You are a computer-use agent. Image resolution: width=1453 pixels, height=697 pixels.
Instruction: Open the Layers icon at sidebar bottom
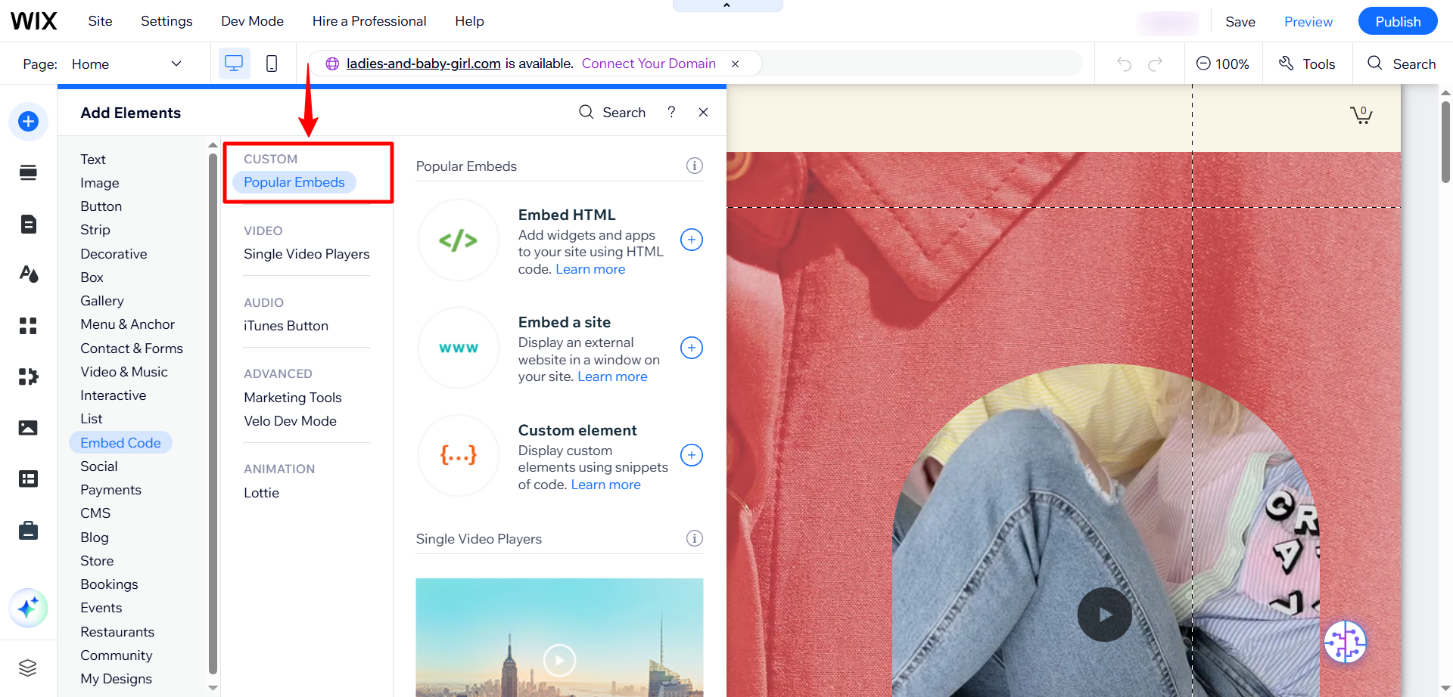(28, 668)
